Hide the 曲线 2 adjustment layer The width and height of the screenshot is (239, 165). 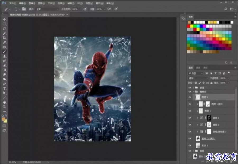tap(190, 125)
